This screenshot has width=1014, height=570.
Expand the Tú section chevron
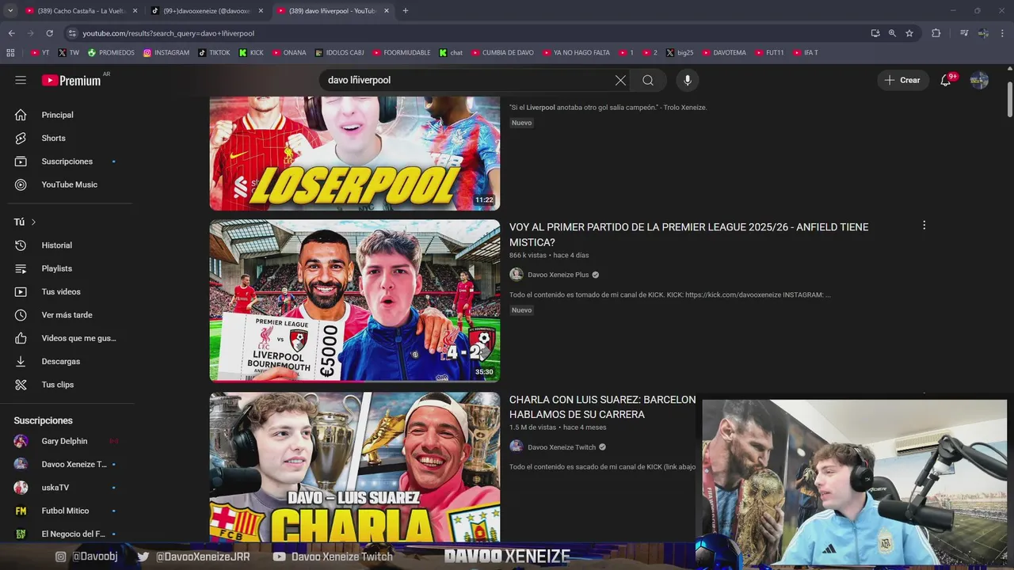click(x=33, y=222)
